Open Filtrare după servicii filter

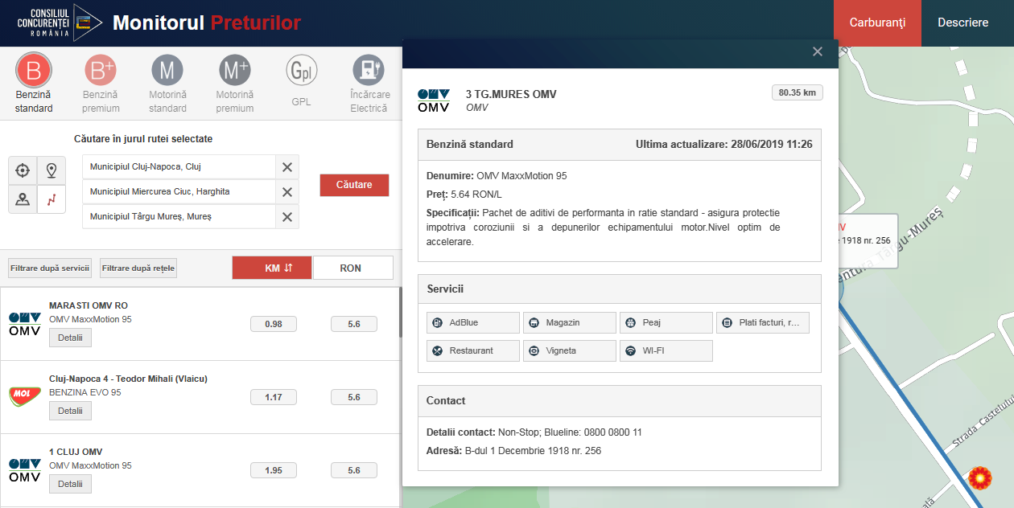tap(51, 268)
